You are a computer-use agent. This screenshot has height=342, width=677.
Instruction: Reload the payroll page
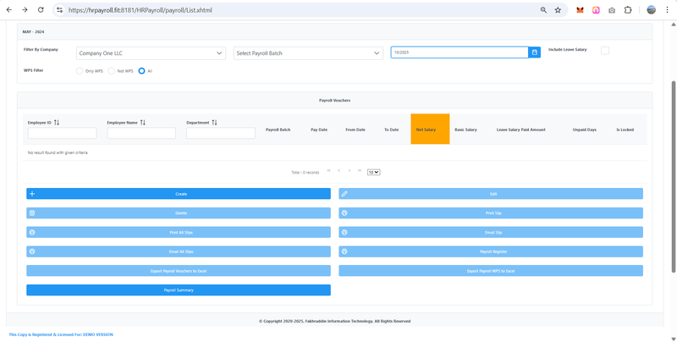coord(41,10)
